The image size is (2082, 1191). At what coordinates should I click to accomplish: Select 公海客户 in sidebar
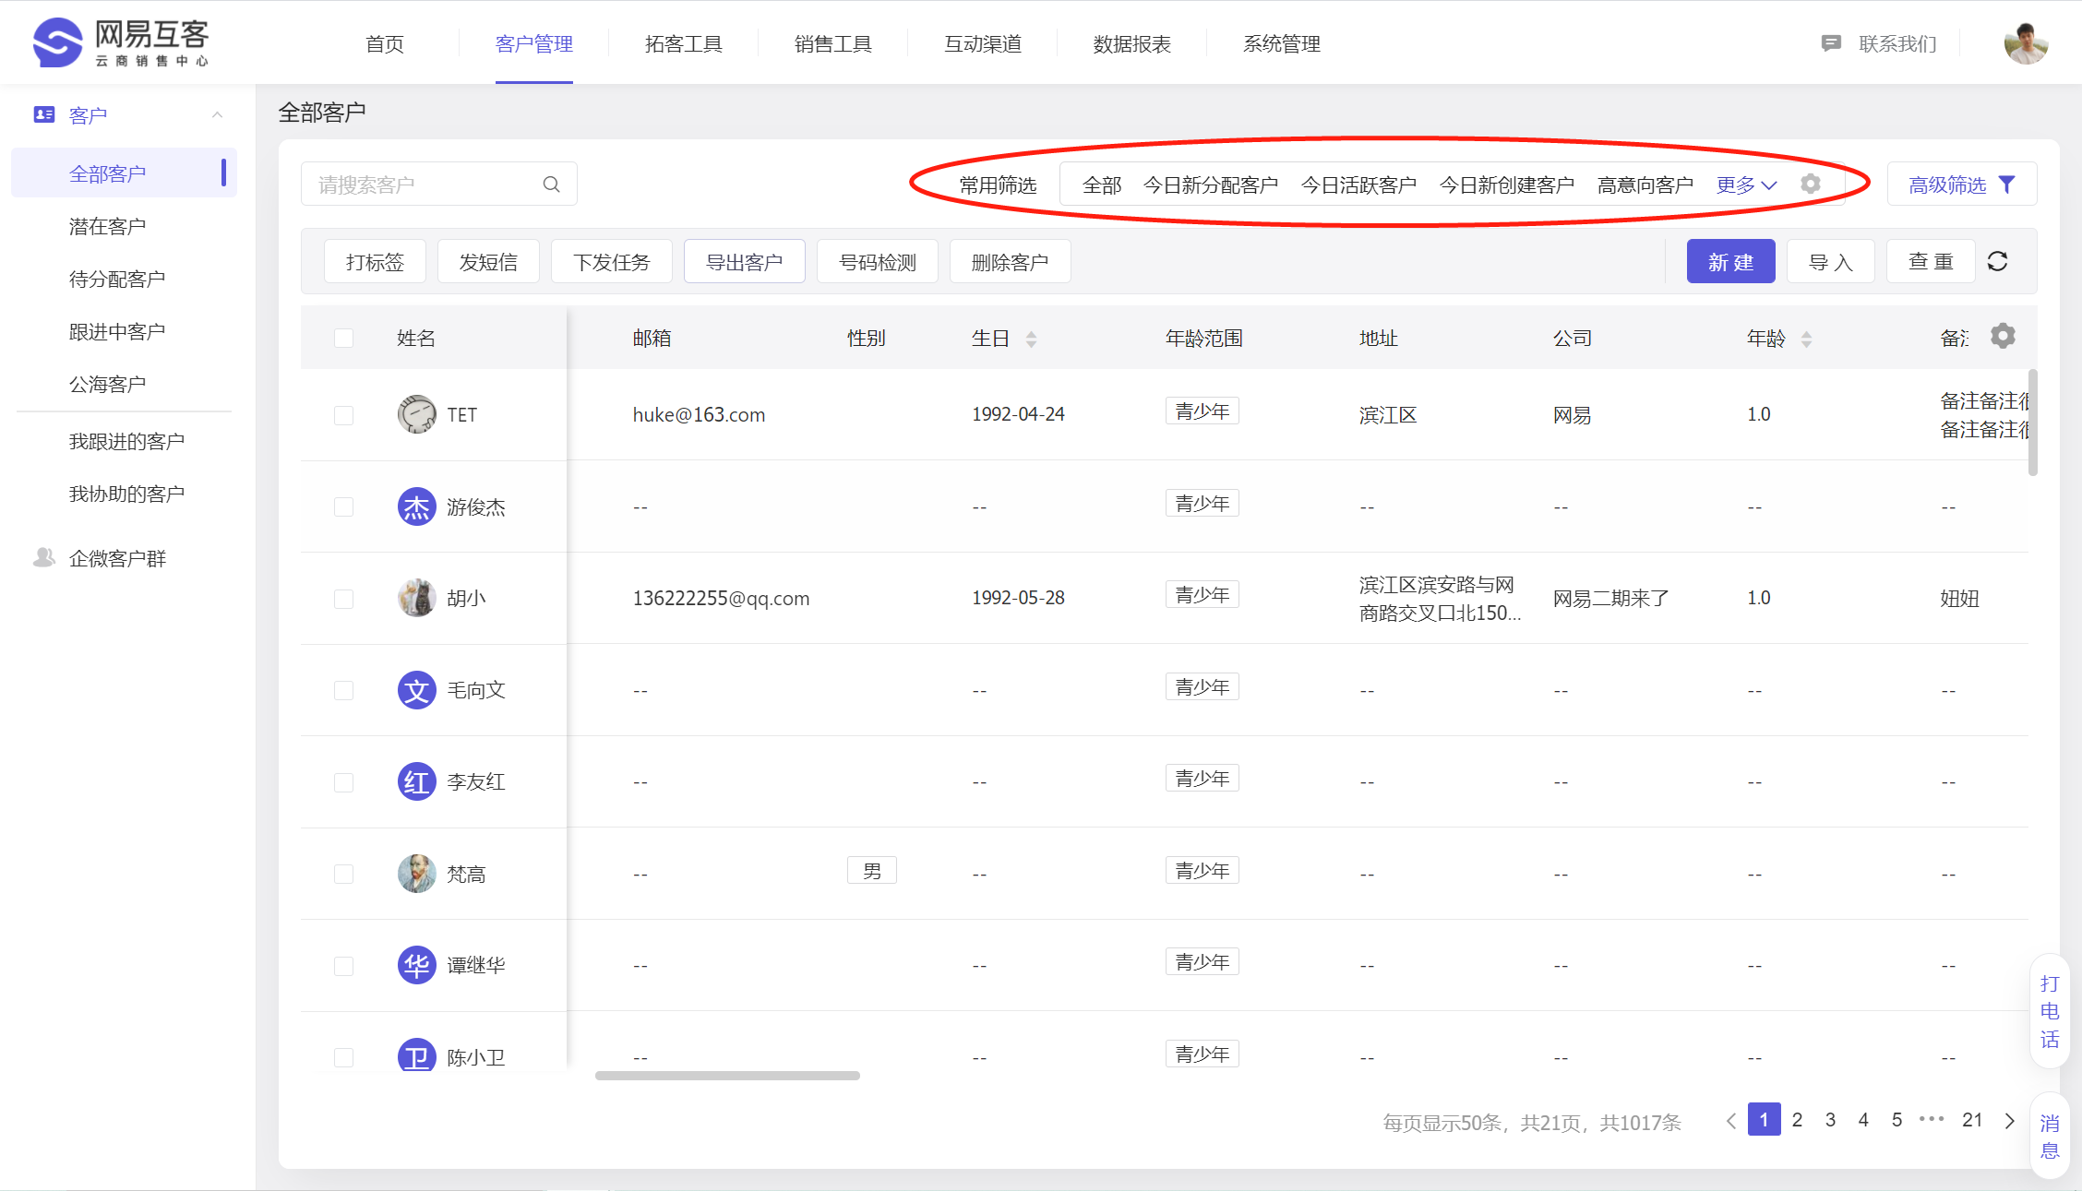tap(107, 384)
